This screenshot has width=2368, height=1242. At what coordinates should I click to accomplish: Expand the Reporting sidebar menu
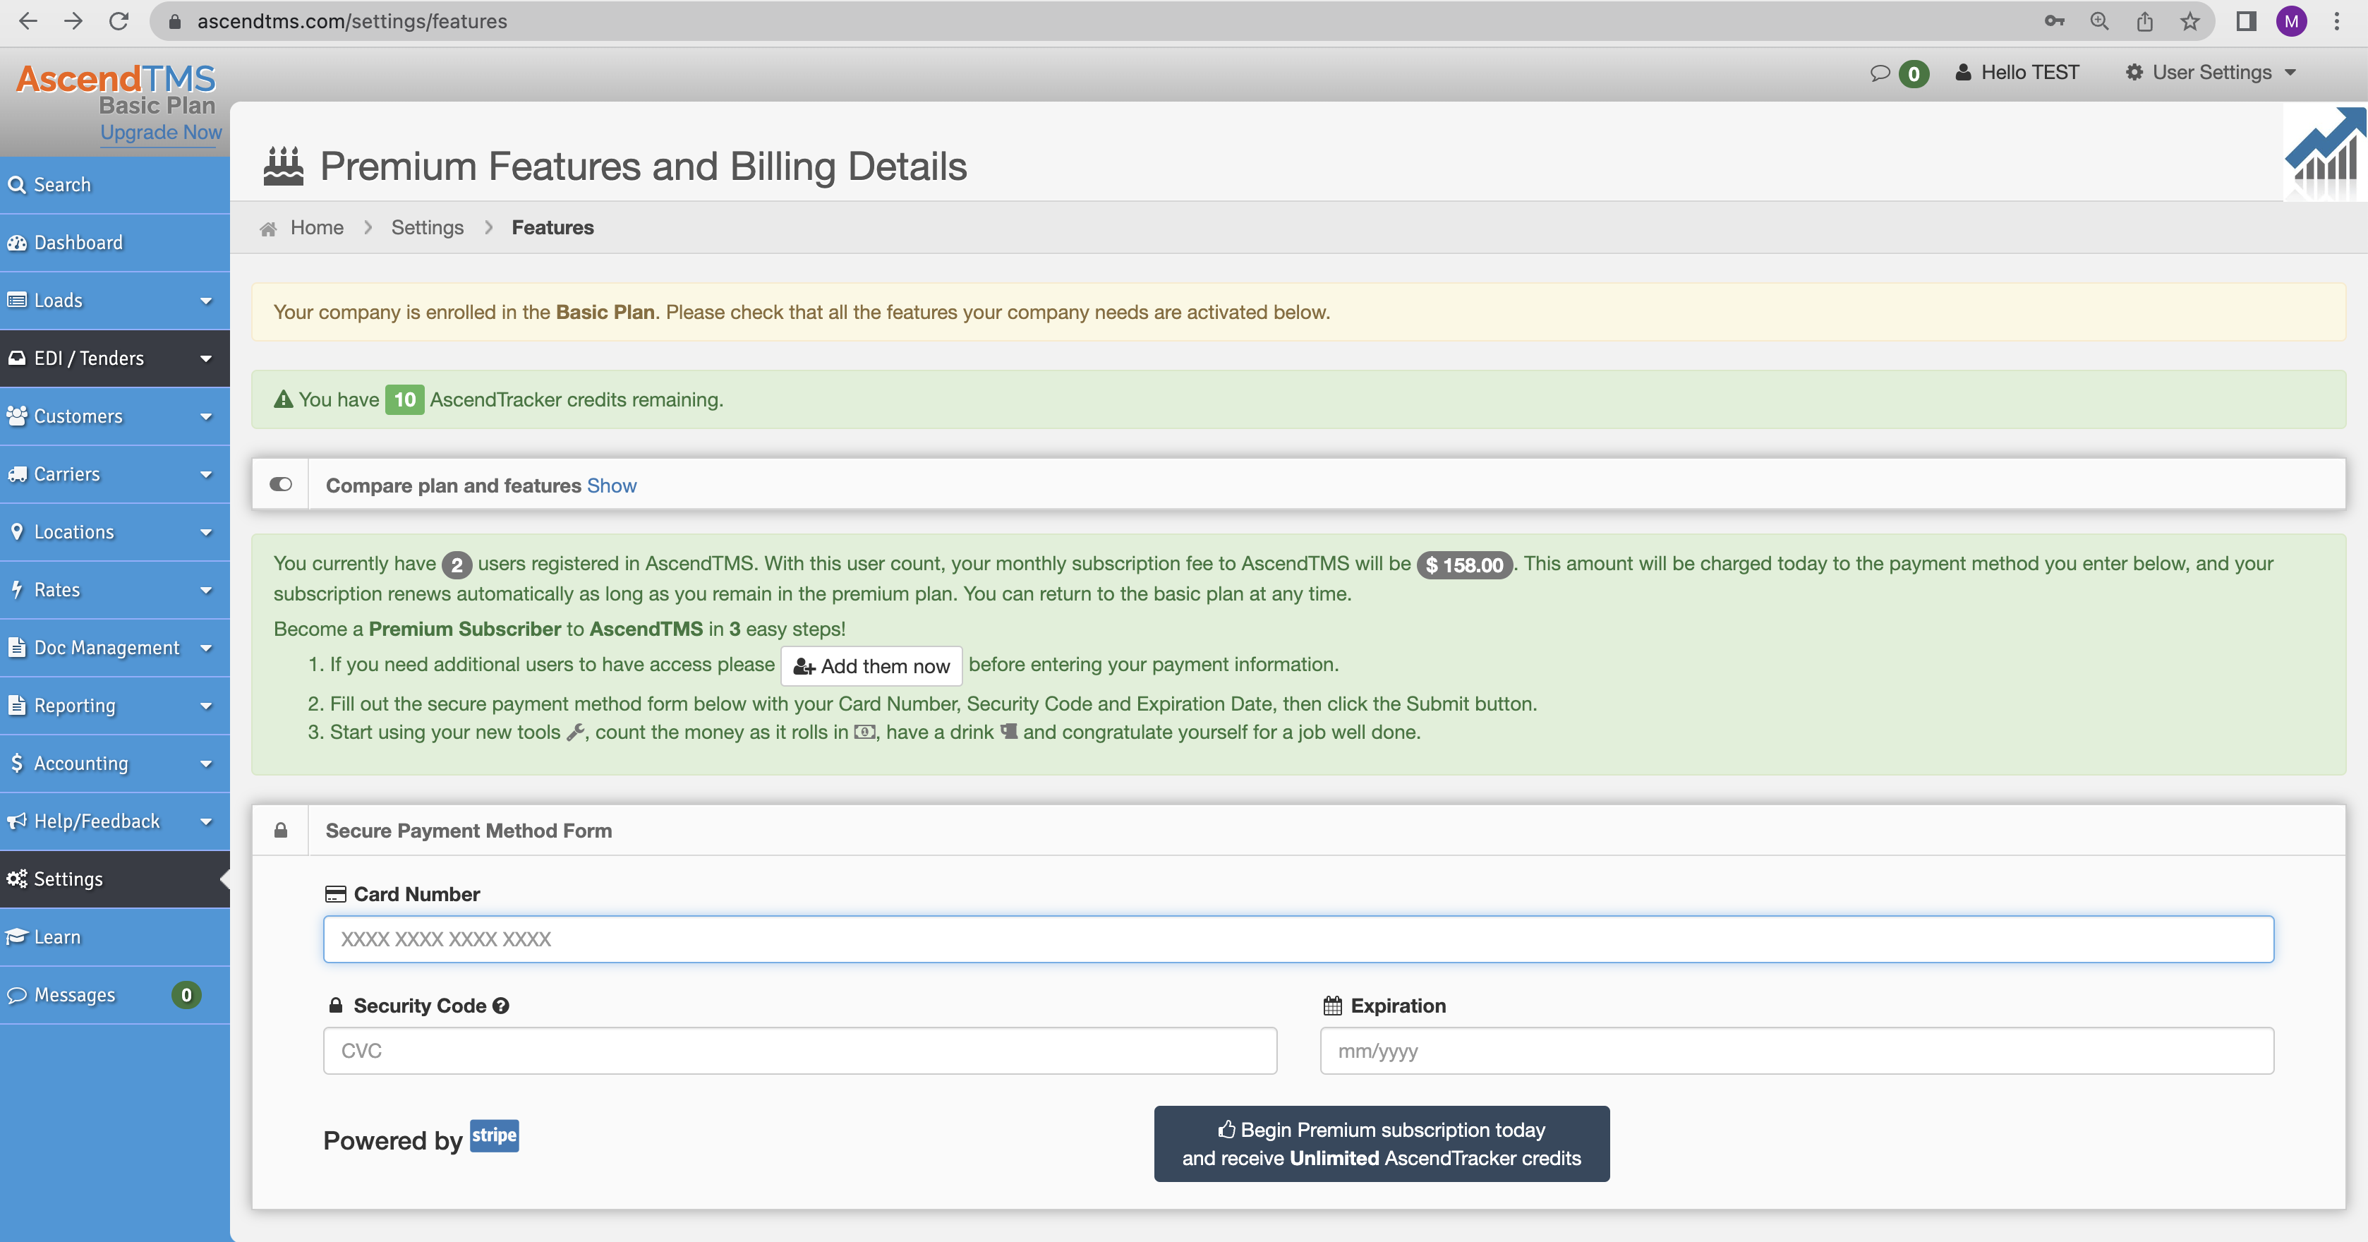click(115, 706)
